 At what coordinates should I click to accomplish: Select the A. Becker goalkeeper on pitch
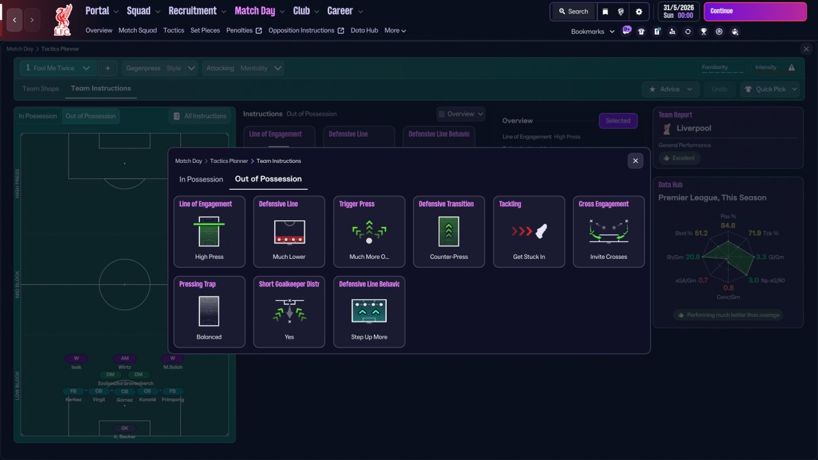coord(125,431)
